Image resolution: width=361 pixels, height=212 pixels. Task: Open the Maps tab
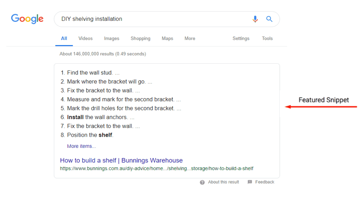(167, 38)
